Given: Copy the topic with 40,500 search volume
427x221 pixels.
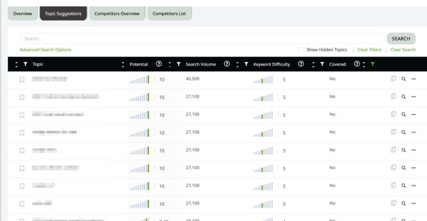Looking at the screenshot, I should (x=393, y=79).
